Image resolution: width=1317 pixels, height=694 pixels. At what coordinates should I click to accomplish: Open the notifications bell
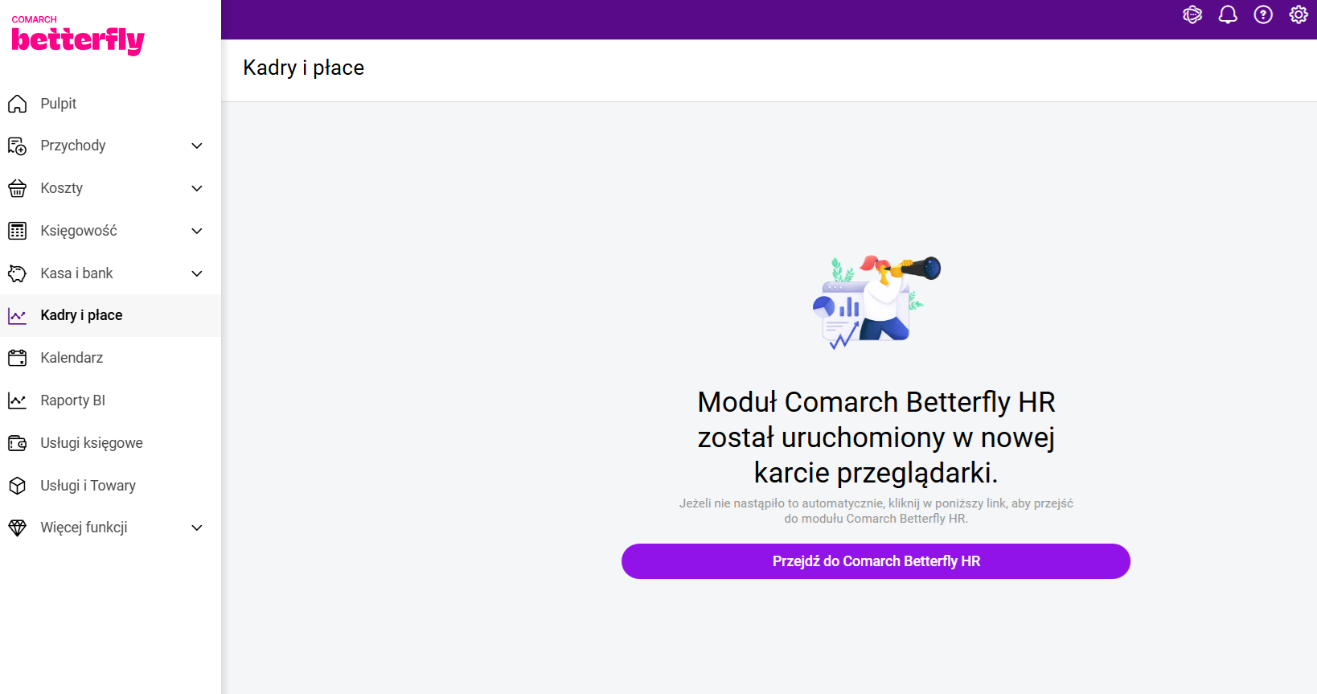[x=1228, y=14]
